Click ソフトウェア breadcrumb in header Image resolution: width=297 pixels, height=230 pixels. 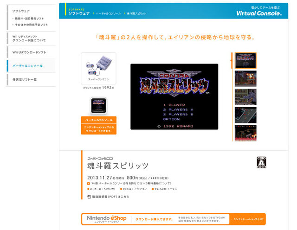click(79, 13)
